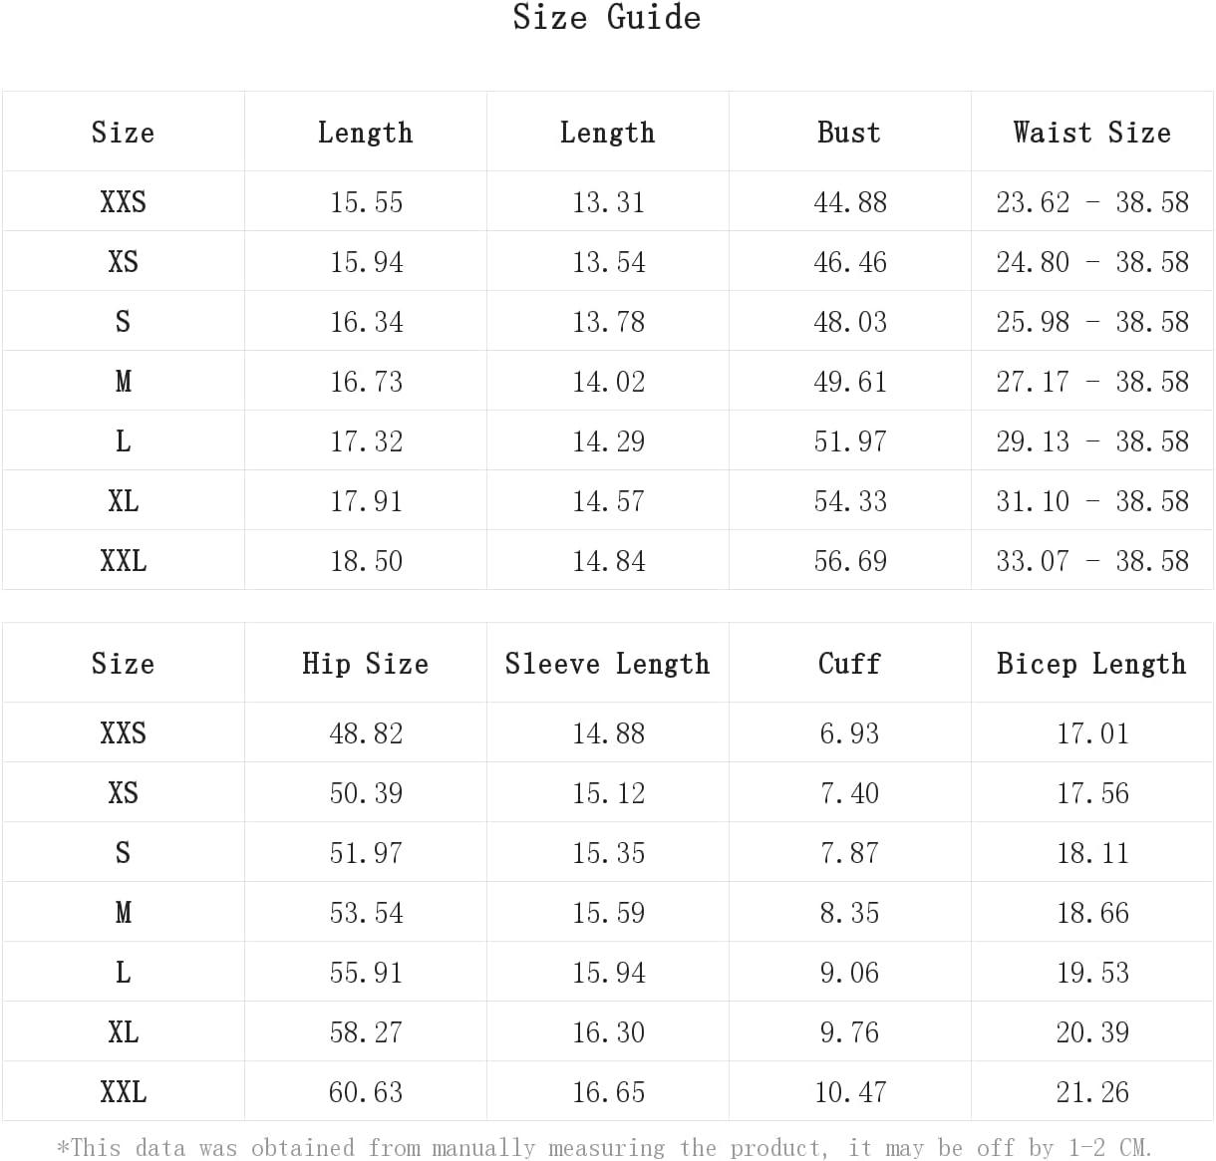The image size is (1216, 1161).
Task: Select the XL label in bottom table
Action: tap(123, 1032)
